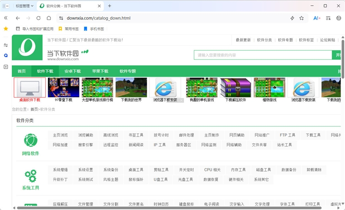The height and width of the screenshot is (210, 345).
Task: Click the lightning speed-mode icon
Action: pyautogui.click(x=292, y=18)
